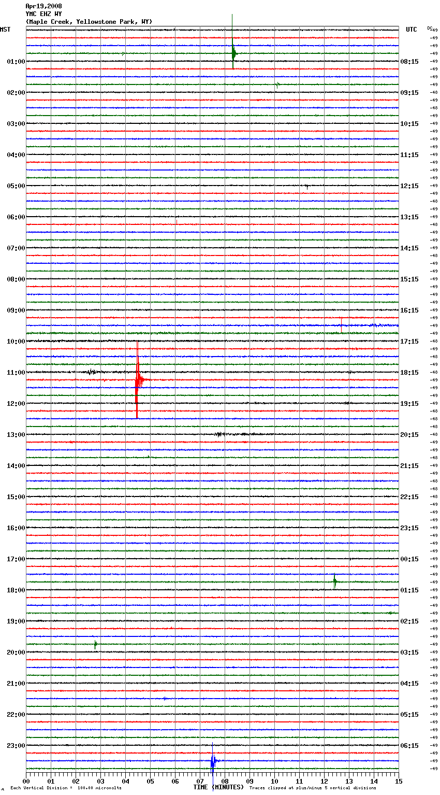
Task: Click the "02:15" UTC row label
Action: (x=409, y=621)
